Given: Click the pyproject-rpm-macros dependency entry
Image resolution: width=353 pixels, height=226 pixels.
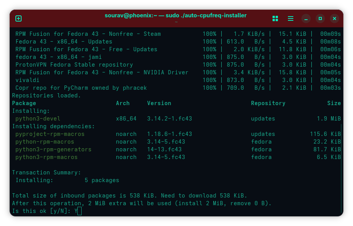Looking at the screenshot, I should (x=50, y=134).
